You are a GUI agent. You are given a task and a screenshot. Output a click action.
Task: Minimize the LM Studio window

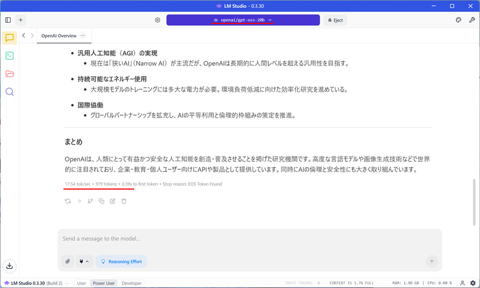coord(433,6)
